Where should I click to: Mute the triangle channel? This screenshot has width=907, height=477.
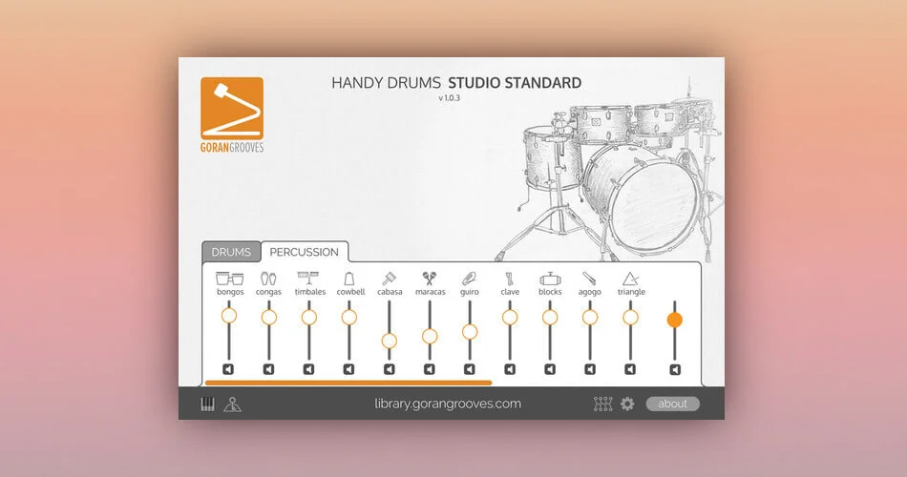click(x=630, y=369)
